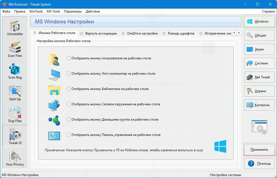Open the Scan Reg tool

[x=15, y=71]
